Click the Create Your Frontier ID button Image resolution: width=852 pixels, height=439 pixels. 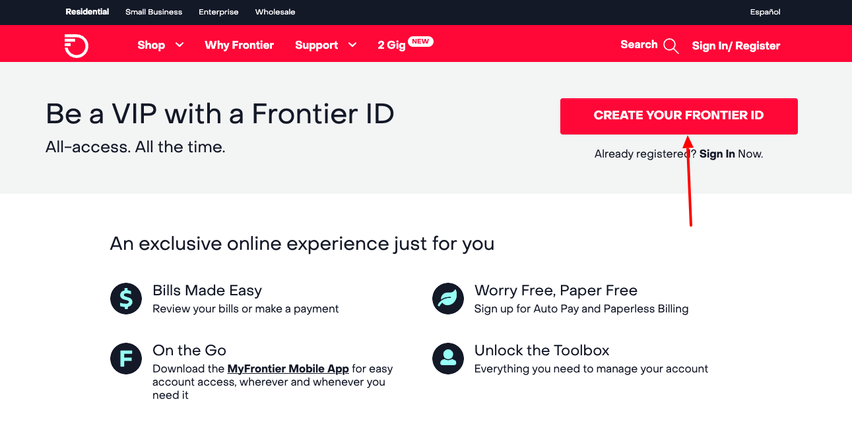click(x=678, y=116)
